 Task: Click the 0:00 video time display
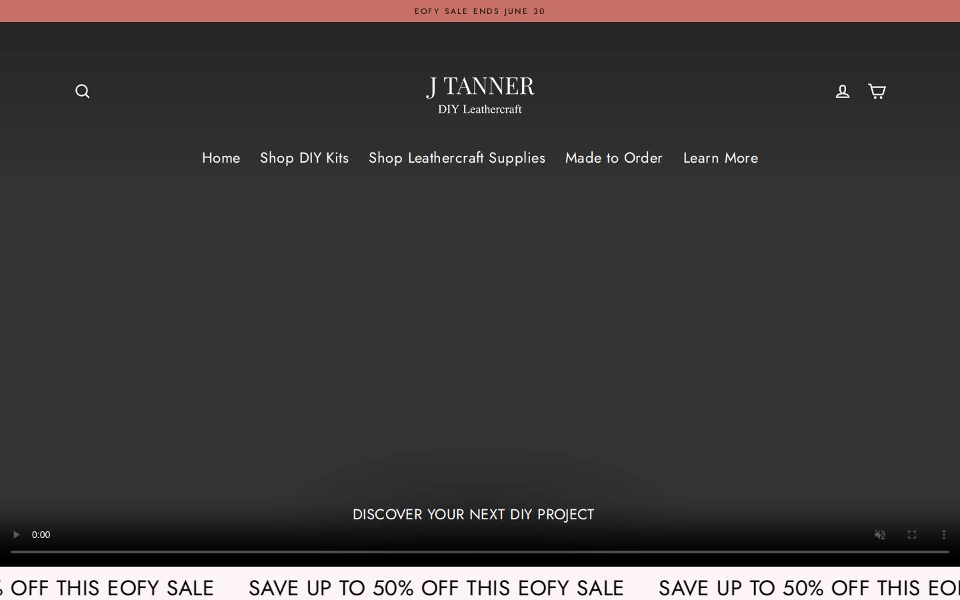point(41,535)
